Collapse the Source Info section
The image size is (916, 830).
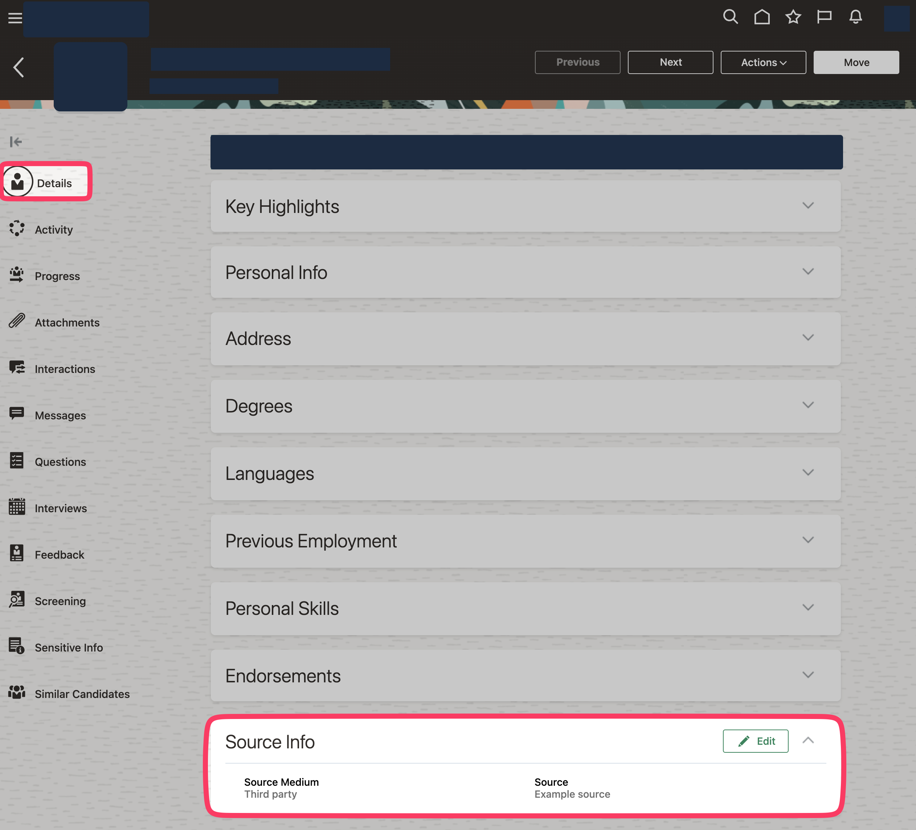(808, 740)
